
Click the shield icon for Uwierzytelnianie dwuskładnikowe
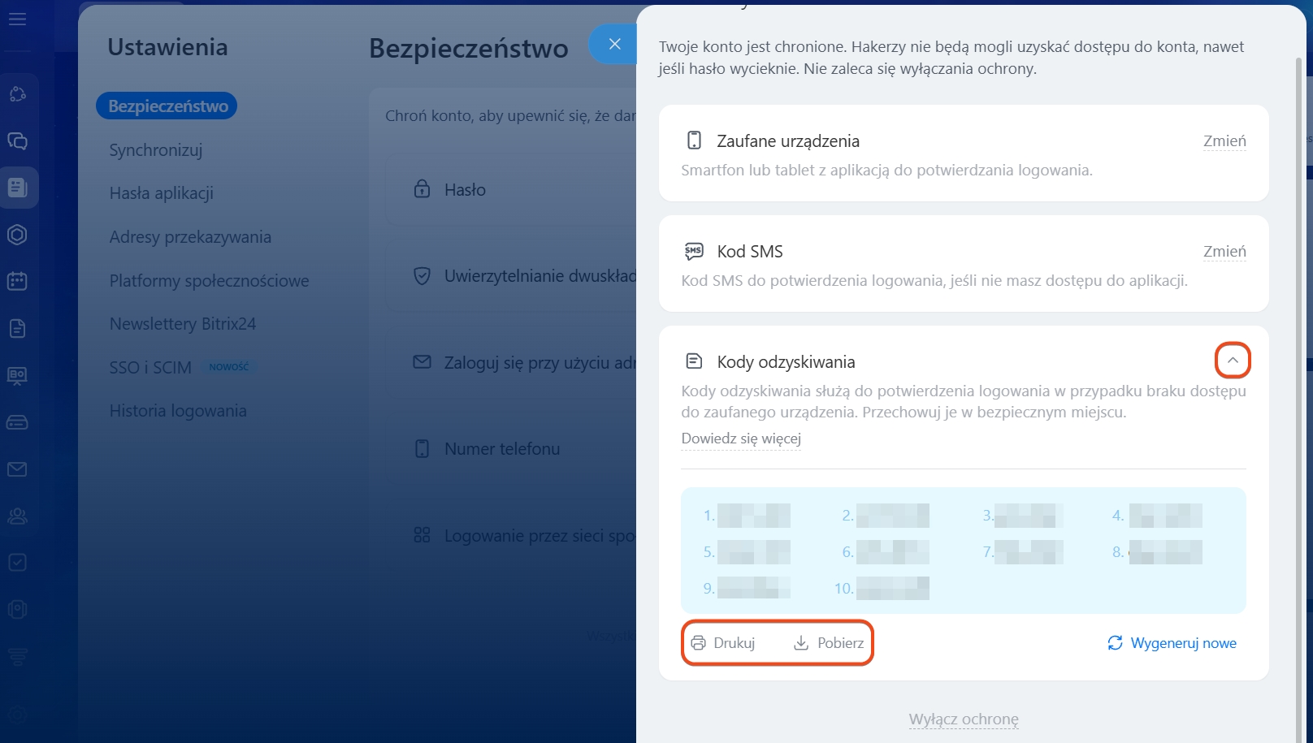pos(422,276)
